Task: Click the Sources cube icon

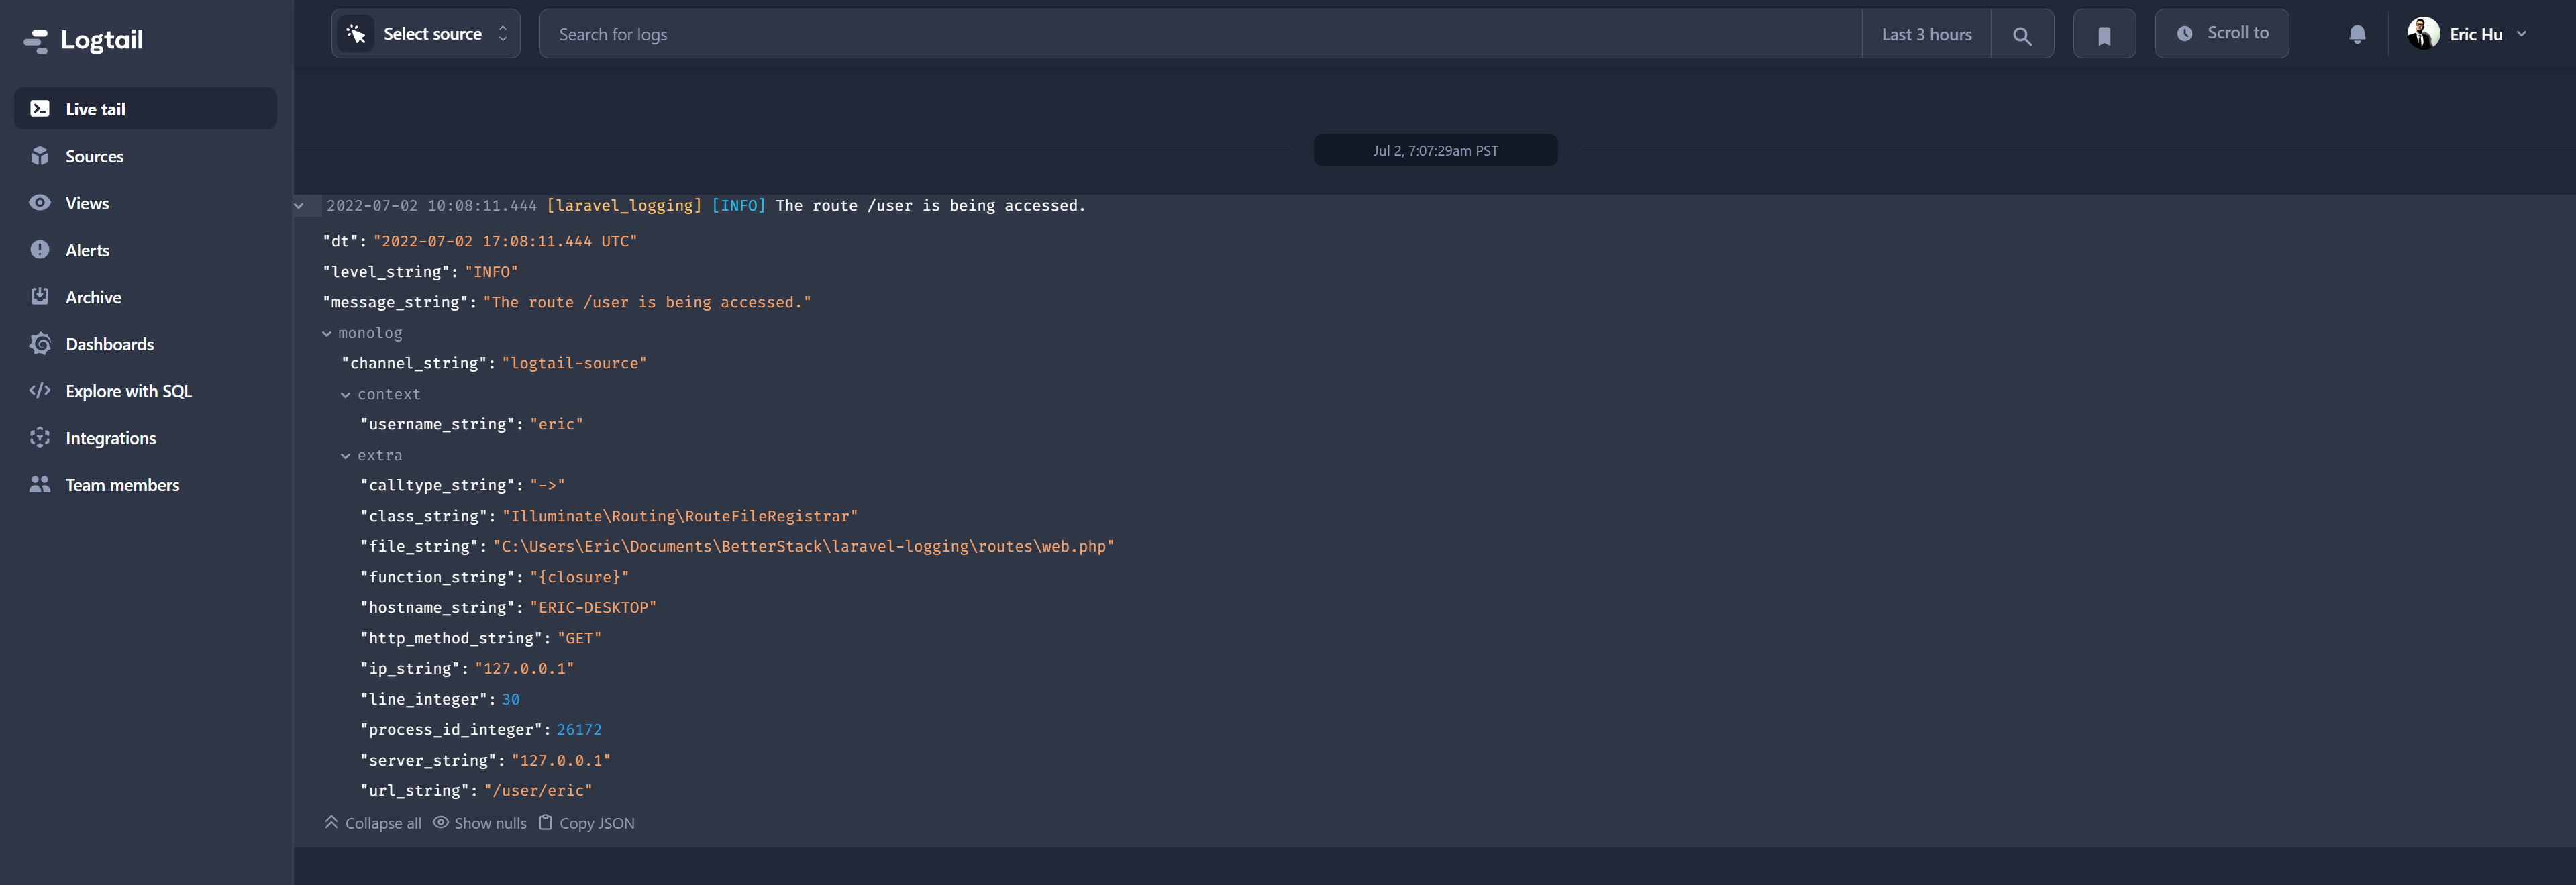Action: (x=40, y=156)
